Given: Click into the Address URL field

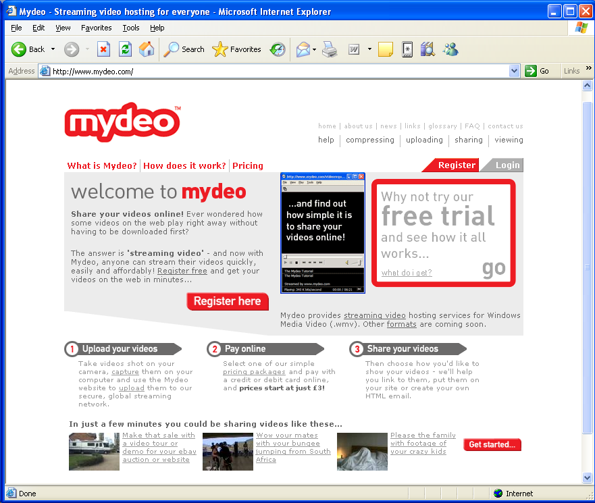Looking at the screenshot, I should (x=279, y=71).
